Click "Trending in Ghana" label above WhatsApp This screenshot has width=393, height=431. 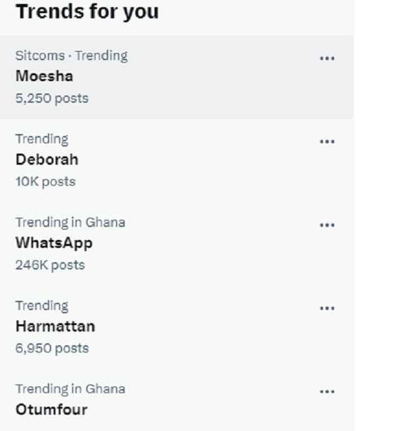coord(70,222)
